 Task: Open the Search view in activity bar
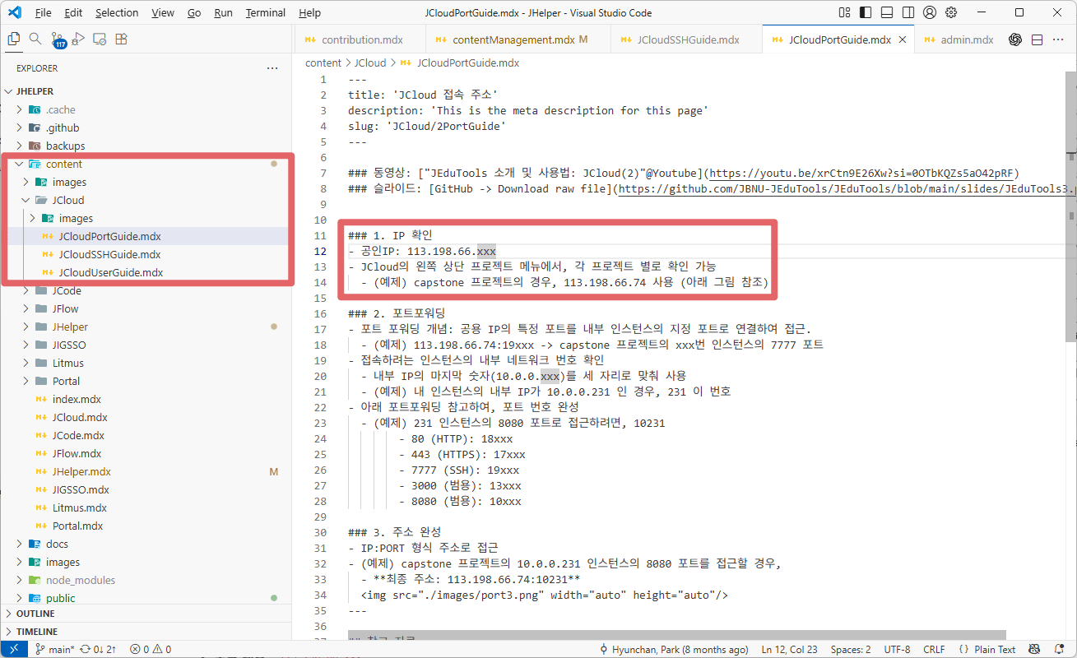pyautogui.click(x=35, y=39)
